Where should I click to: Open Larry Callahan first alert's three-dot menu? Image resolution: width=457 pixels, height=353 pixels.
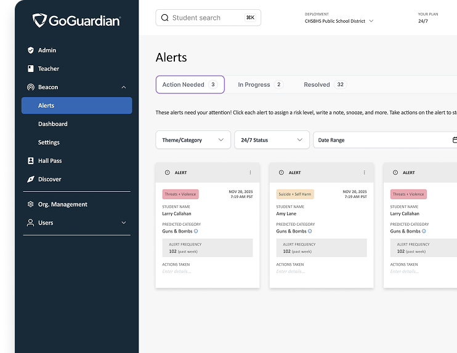[250, 173]
